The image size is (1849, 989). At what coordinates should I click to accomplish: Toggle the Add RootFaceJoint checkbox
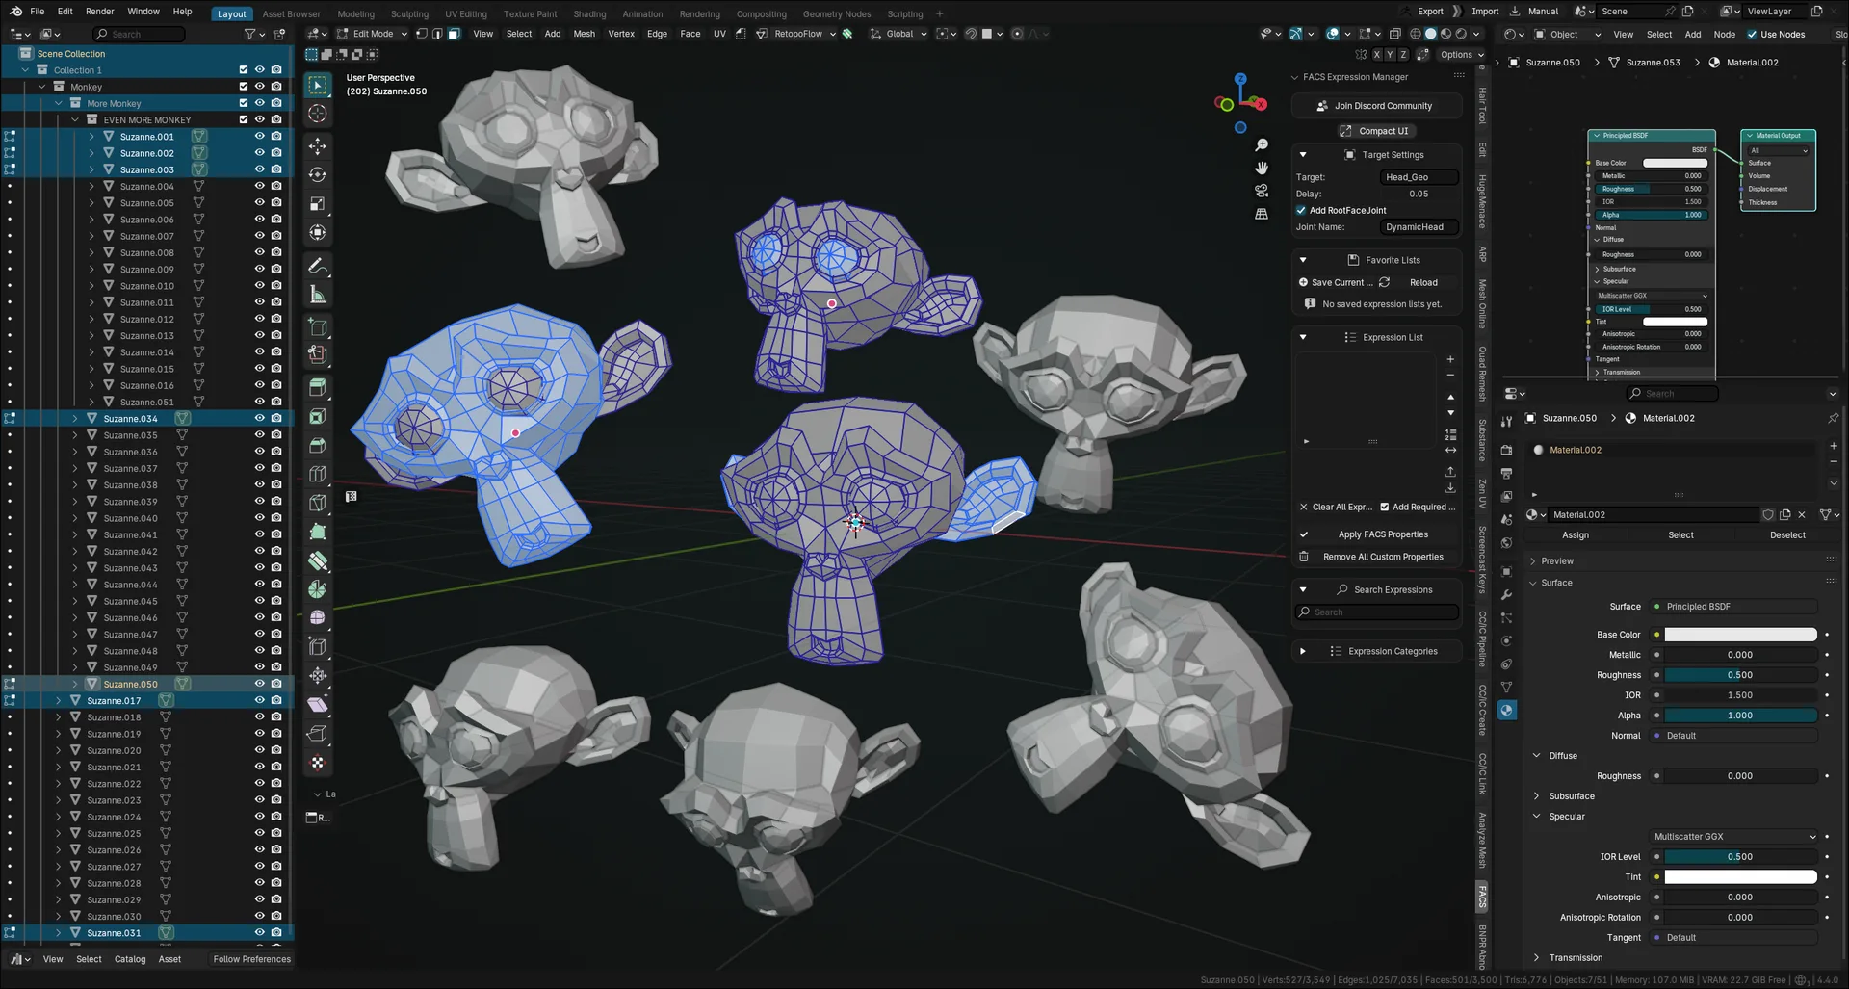coord(1301,210)
